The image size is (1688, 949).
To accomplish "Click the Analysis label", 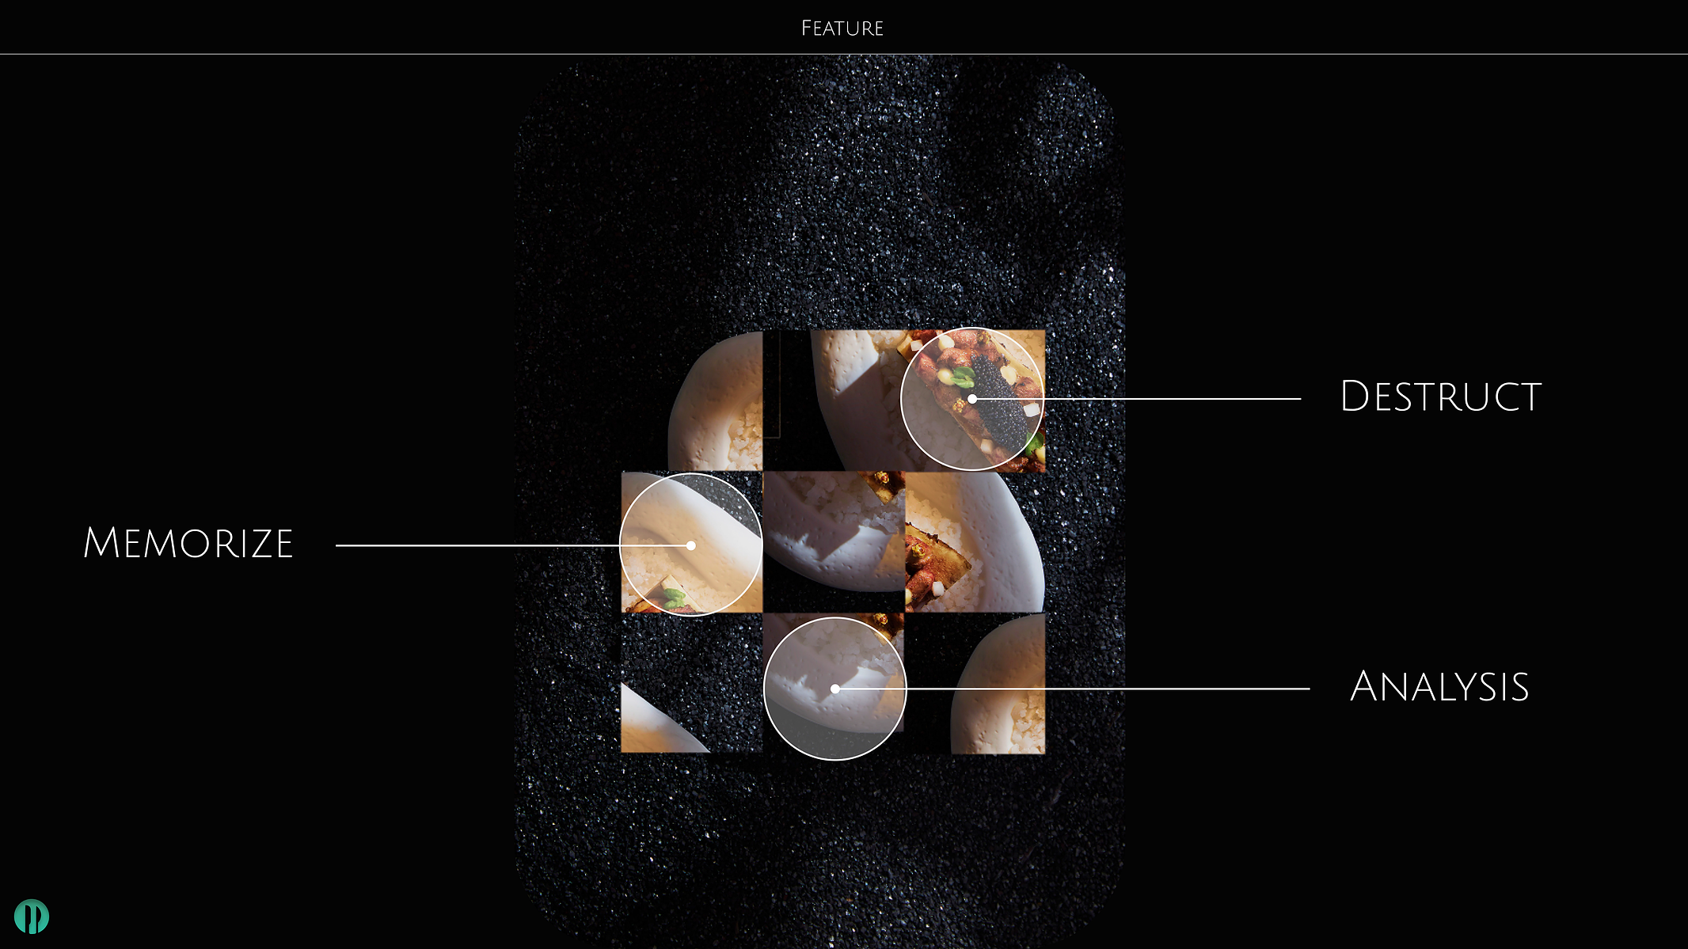I will pyautogui.click(x=1439, y=686).
